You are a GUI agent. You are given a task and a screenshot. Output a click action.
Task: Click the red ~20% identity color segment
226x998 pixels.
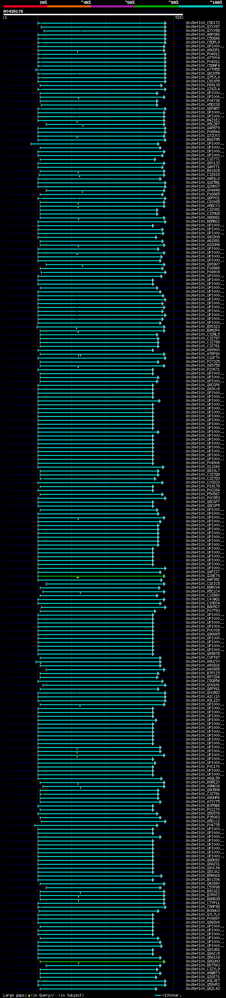pos(25,6)
